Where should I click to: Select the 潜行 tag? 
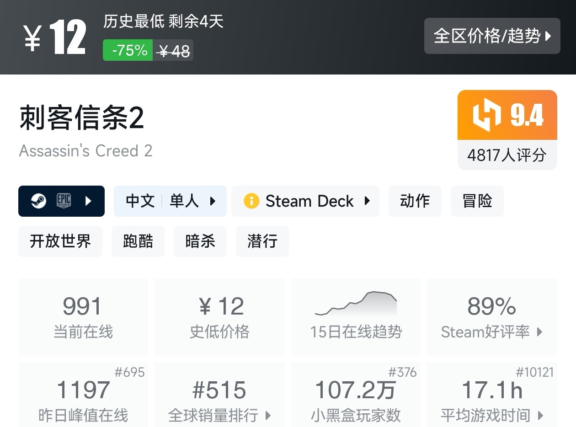pyautogui.click(x=262, y=241)
